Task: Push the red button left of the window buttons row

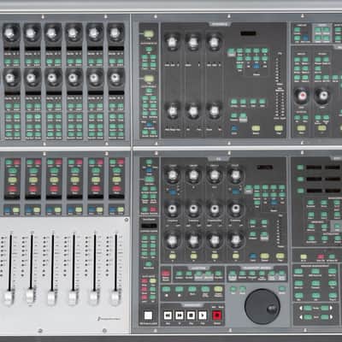Action: pyautogui.click(x=166, y=274)
